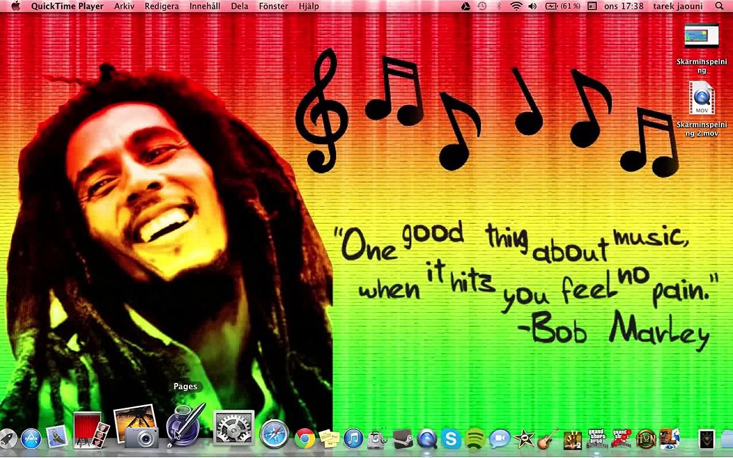
Task: Click the keyboard input source icon
Action: point(592,6)
